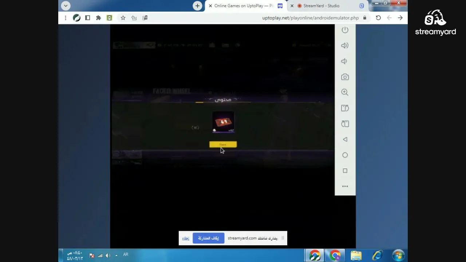Viewport: 466px width, 262px height.
Task: Open a new browser tab
Action: tap(197, 6)
